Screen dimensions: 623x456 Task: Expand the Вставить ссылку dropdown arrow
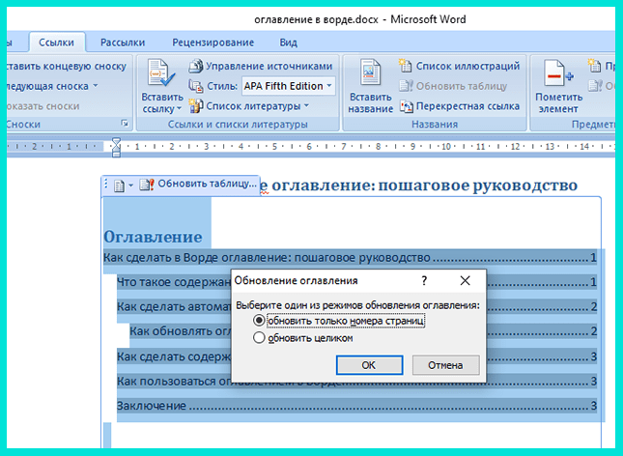180,108
